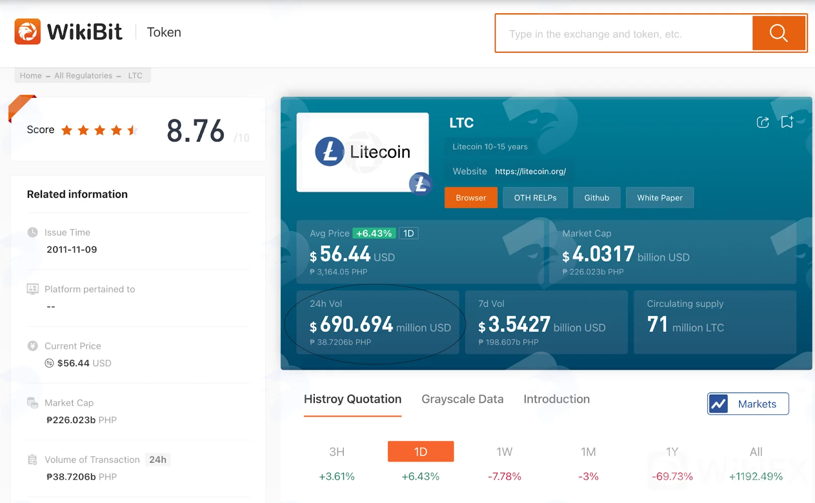The width and height of the screenshot is (815, 503).
Task: Select the 1M time range
Action: point(588,452)
